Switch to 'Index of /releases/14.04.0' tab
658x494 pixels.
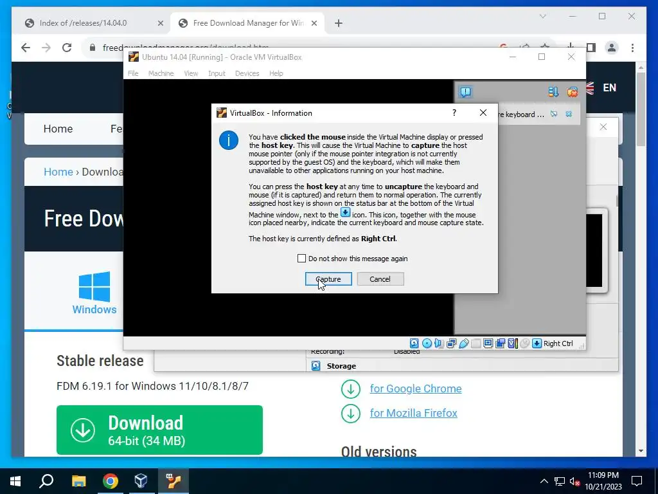(83, 23)
